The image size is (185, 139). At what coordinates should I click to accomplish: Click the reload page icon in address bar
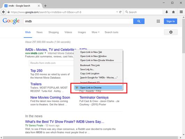point(120,12)
